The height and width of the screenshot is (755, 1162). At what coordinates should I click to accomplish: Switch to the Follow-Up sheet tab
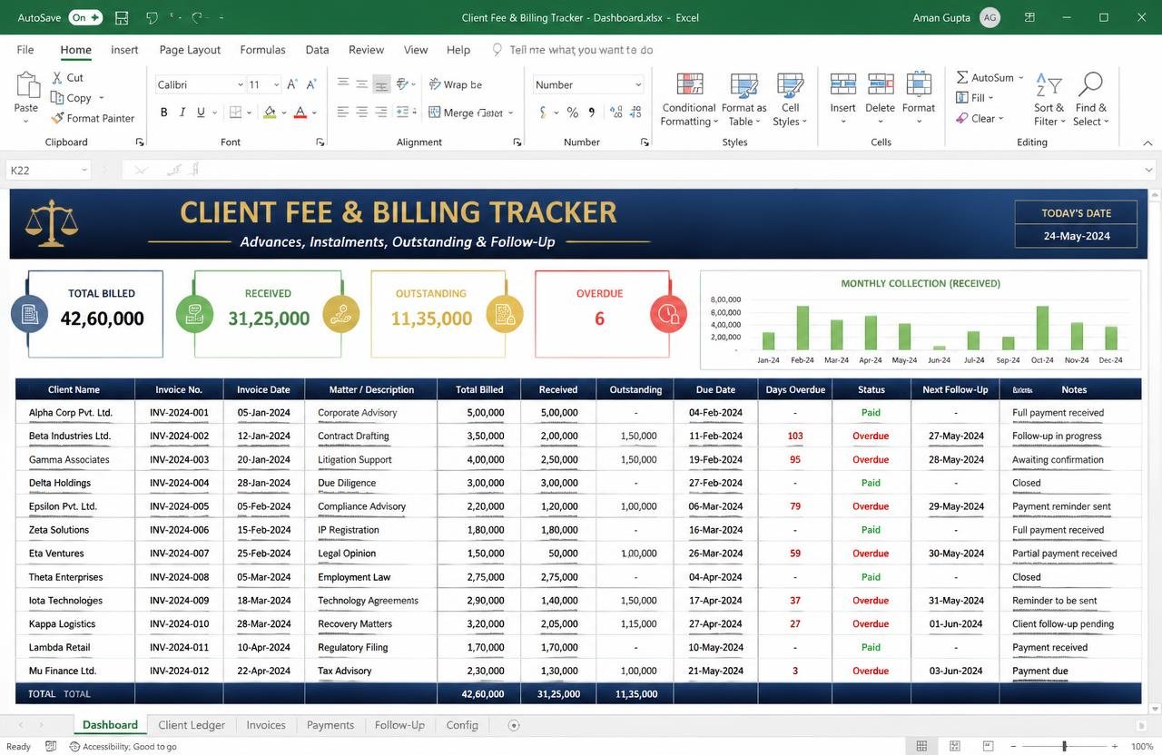pyautogui.click(x=399, y=725)
